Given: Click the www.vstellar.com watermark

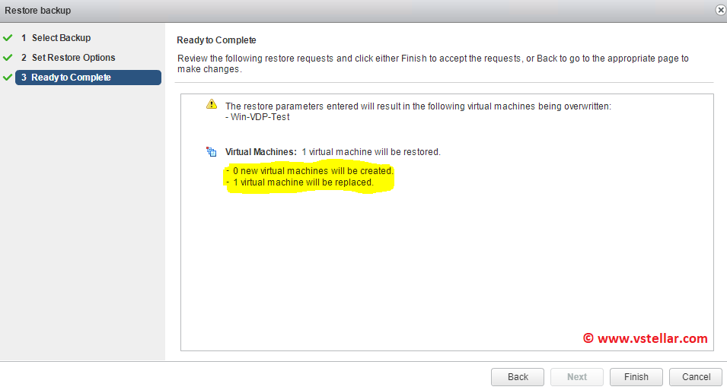Looking at the screenshot, I should 645,339.
